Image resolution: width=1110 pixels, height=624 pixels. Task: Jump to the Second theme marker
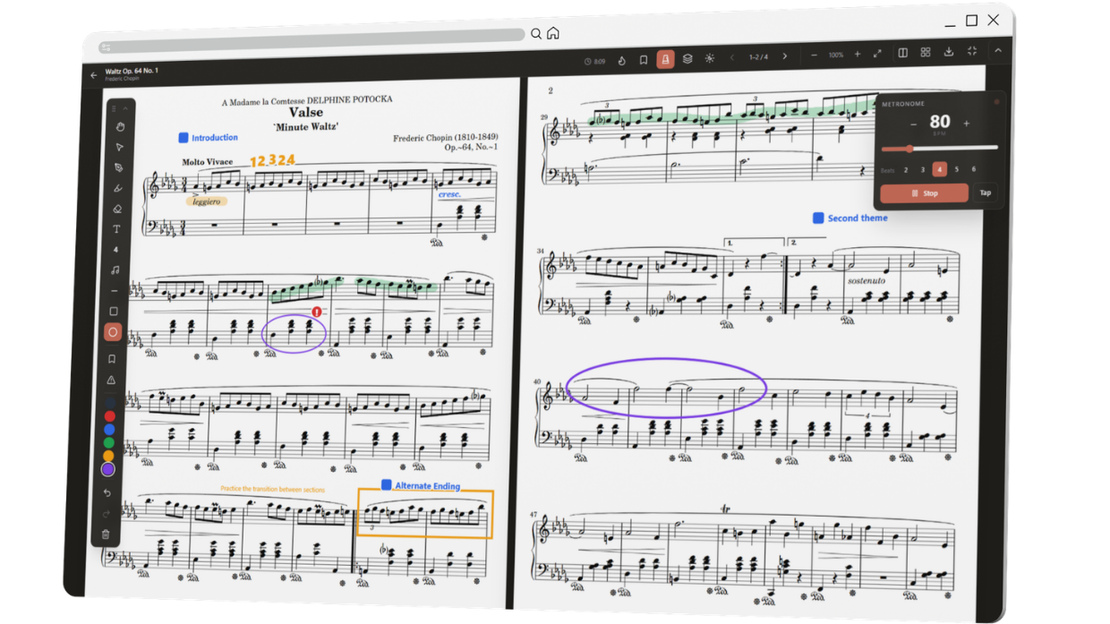(x=850, y=218)
